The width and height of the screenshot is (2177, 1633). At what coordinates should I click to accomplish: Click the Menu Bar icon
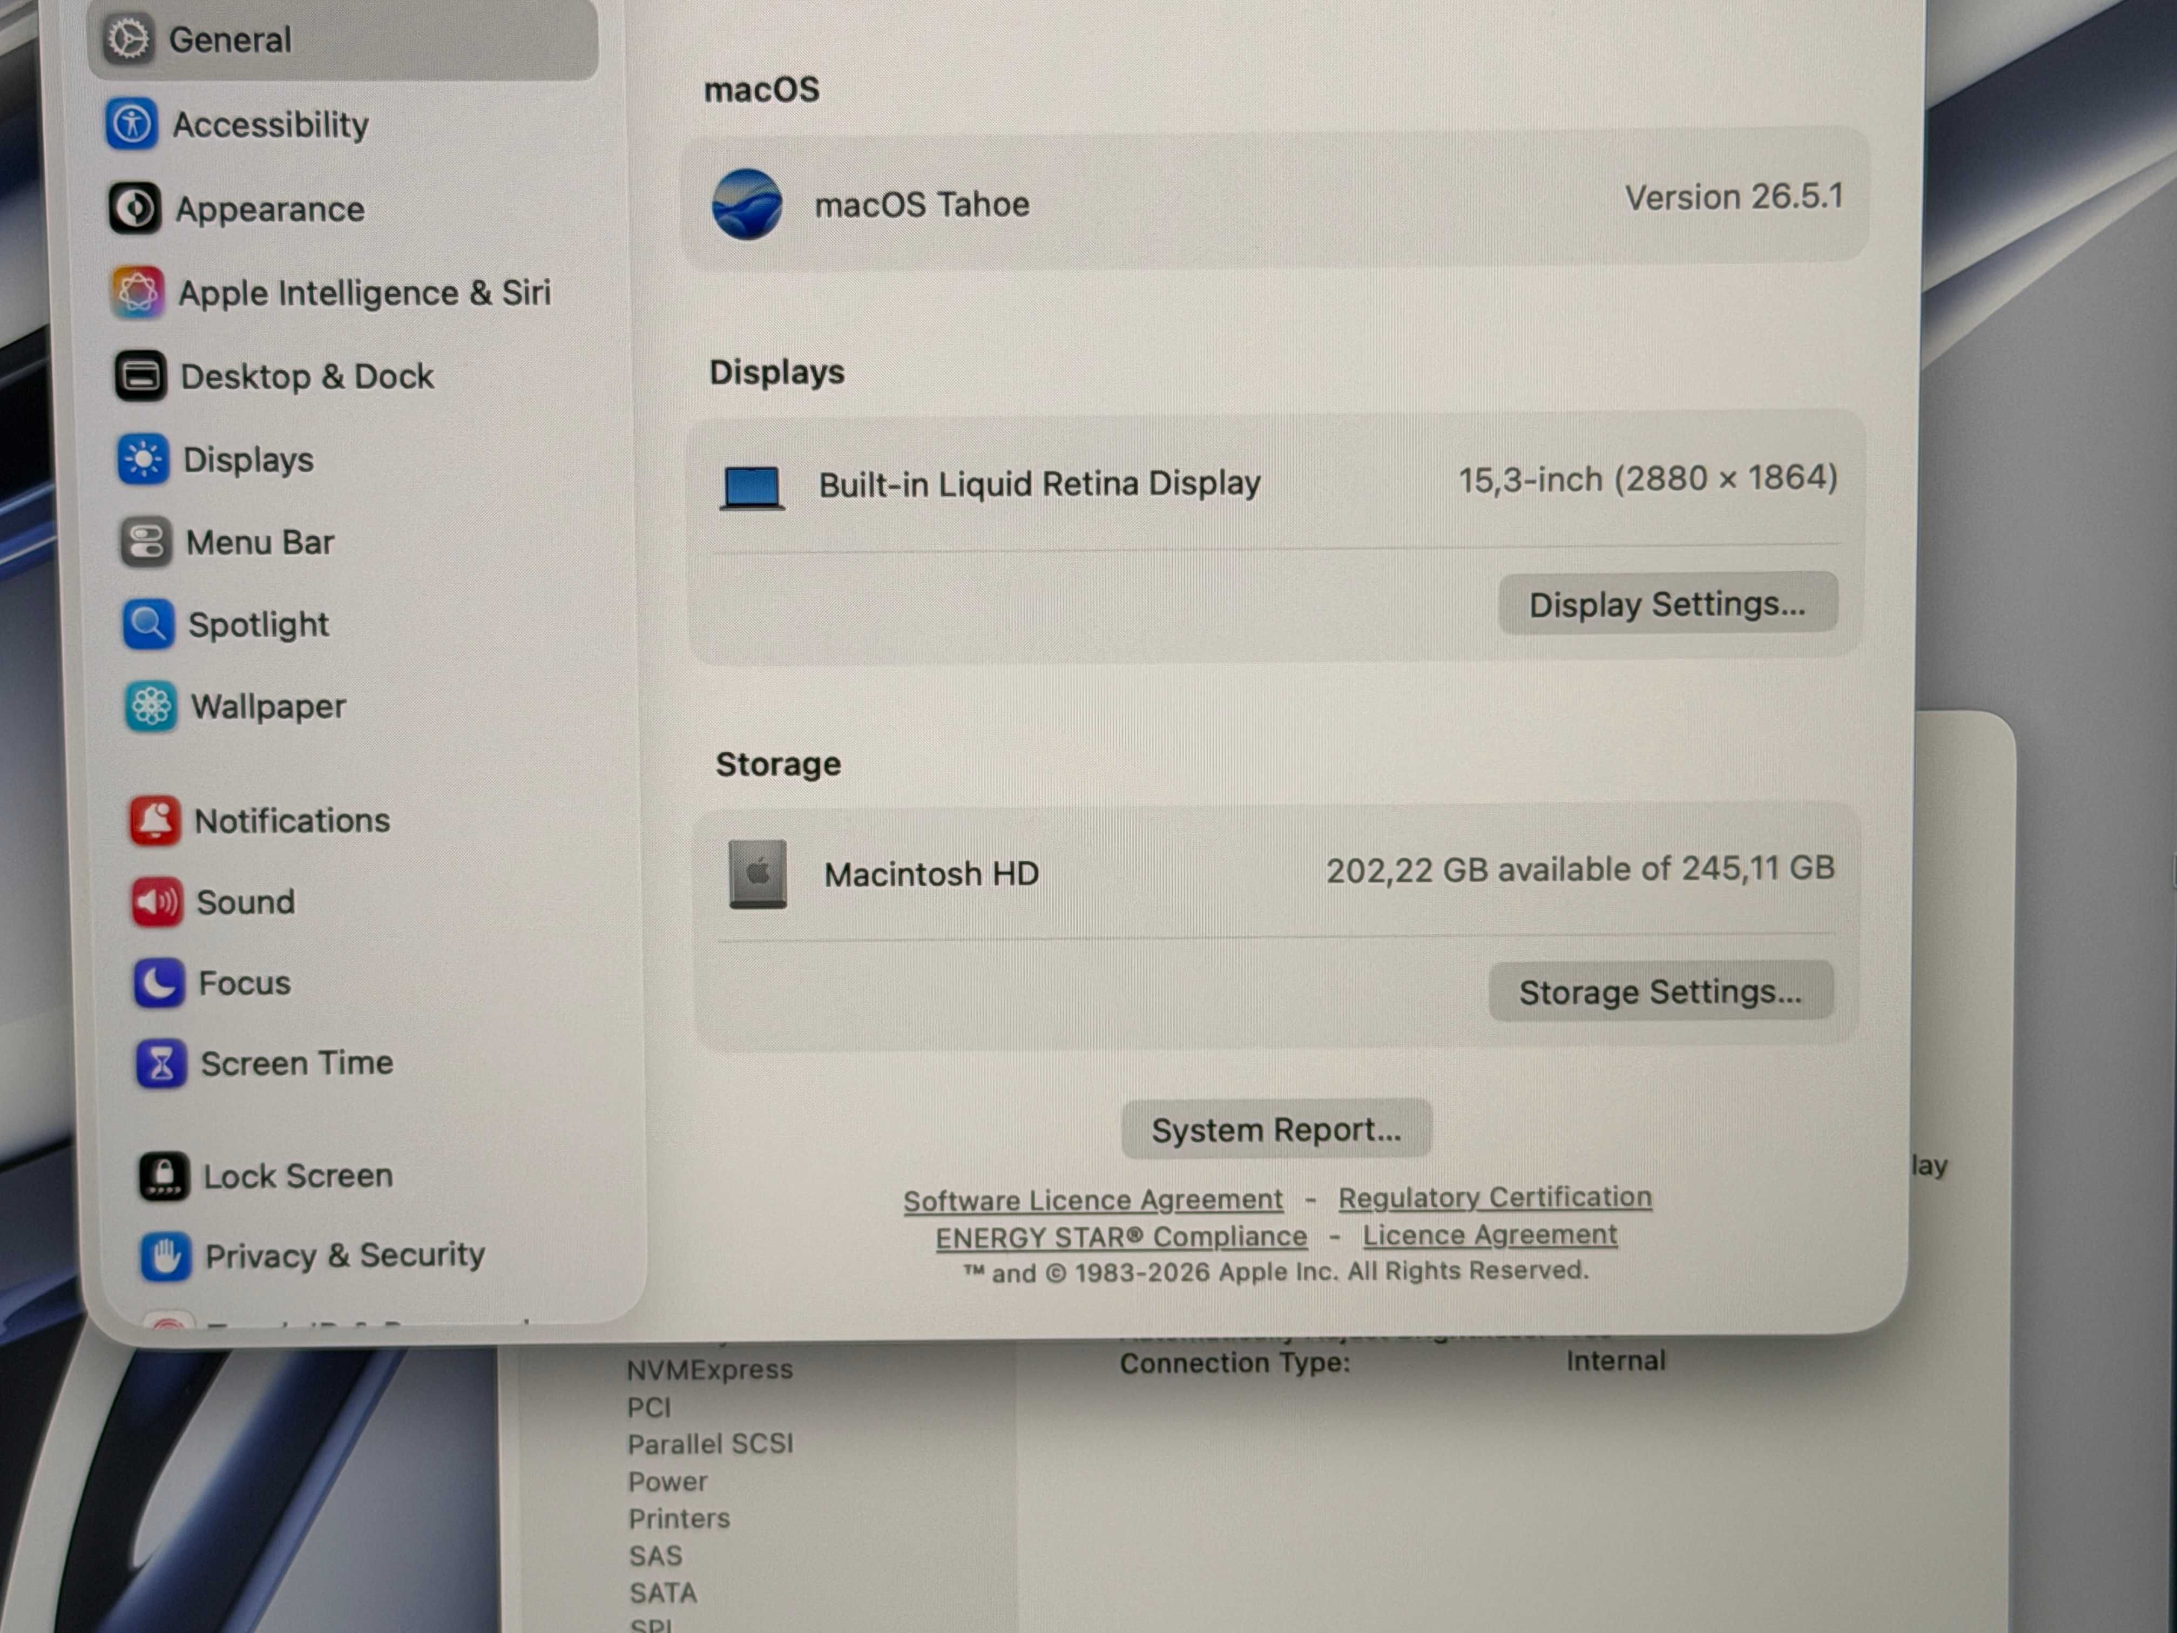click(147, 542)
